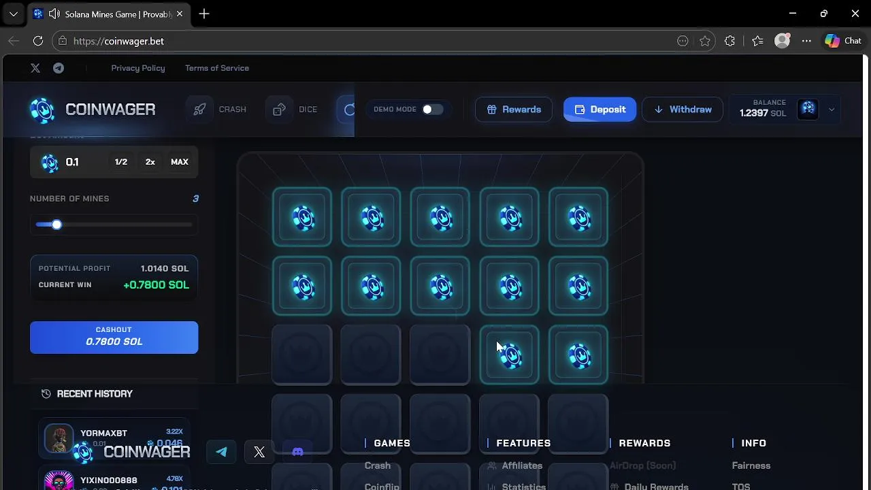The height and width of the screenshot is (490, 871).
Task: Open the Copilot Chat button
Action: (x=844, y=41)
